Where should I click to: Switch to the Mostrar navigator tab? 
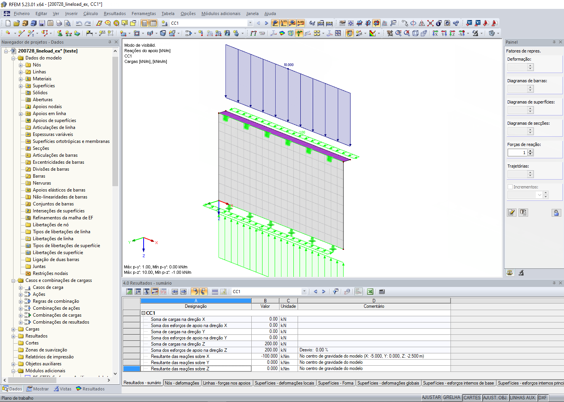[x=37, y=389]
